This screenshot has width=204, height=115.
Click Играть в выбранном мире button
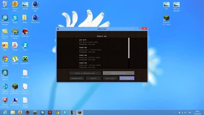coord(85,73)
